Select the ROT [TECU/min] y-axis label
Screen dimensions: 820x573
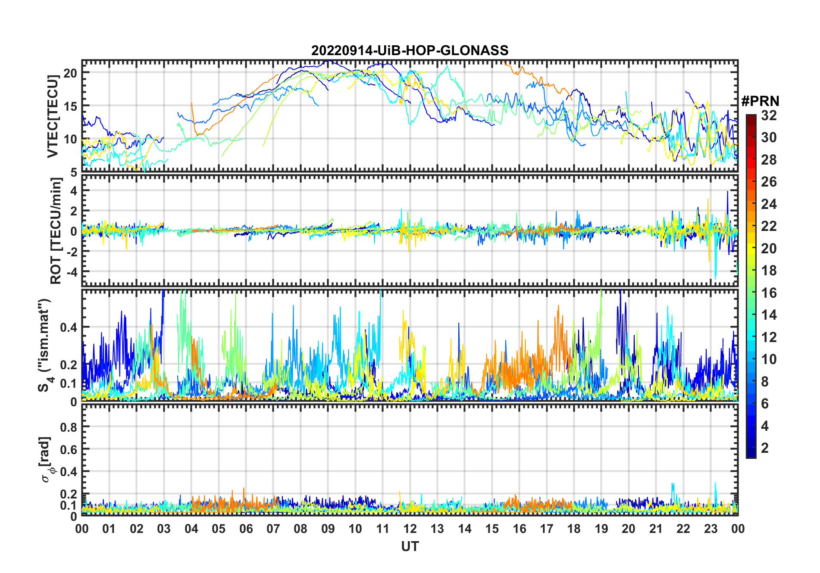tap(56, 231)
